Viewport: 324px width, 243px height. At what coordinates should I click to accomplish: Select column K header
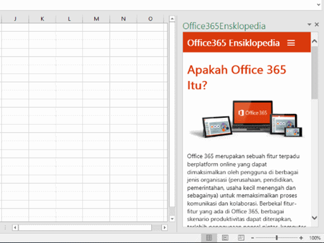click(x=42, y=19)
